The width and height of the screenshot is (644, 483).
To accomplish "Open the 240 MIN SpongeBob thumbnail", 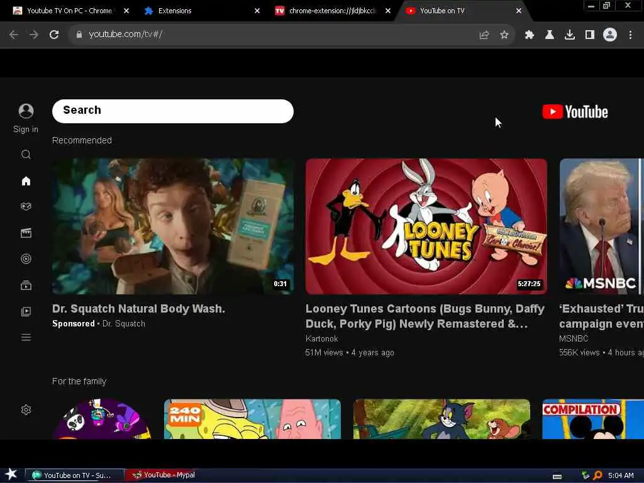I will click(252, 419).
